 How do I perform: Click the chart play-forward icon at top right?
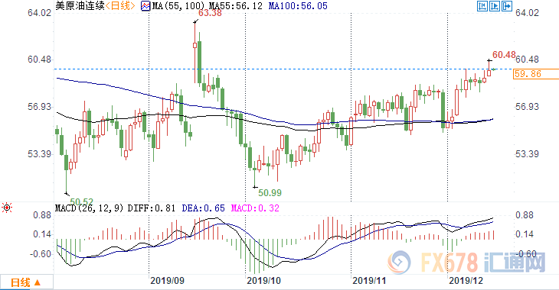[495, 6]
